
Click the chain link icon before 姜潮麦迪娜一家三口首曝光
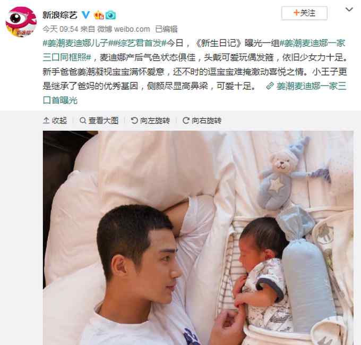pyautogui.click(x=270, y=86)
